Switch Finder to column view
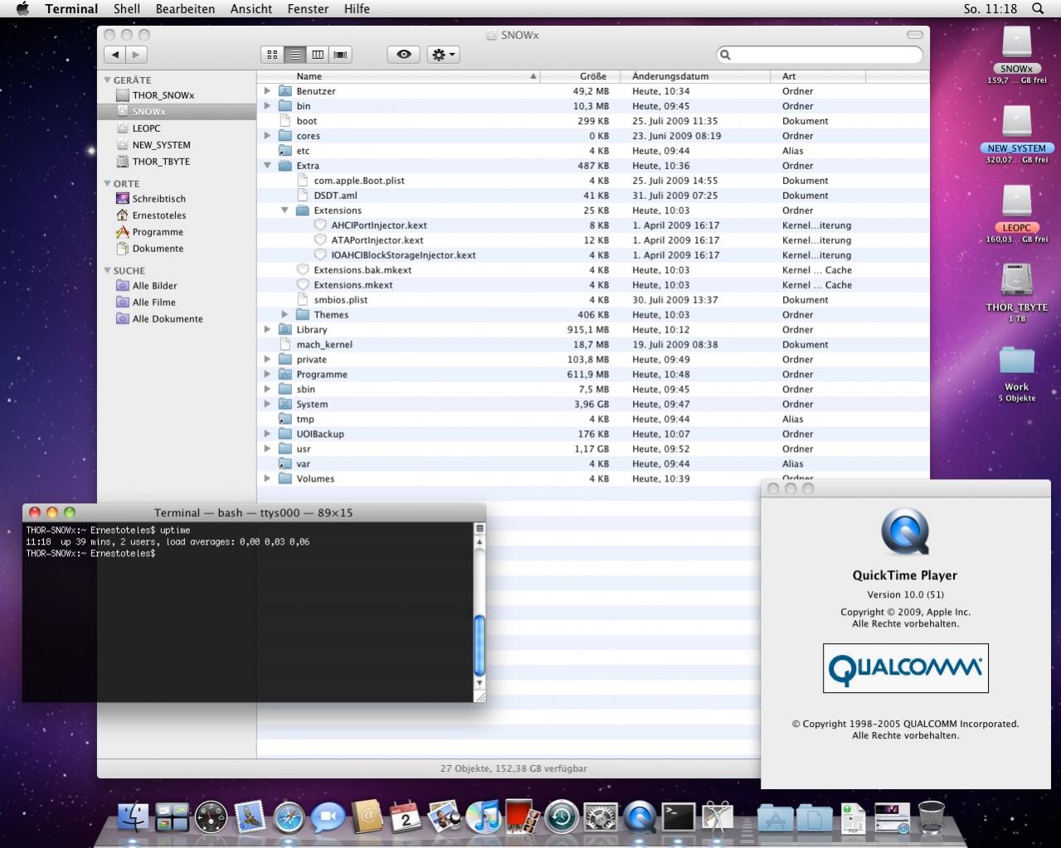This screenshot has width=1061, height=848. point(318,55)
